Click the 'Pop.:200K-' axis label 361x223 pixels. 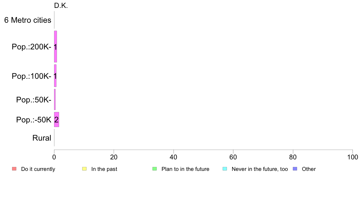coord(32,47)
